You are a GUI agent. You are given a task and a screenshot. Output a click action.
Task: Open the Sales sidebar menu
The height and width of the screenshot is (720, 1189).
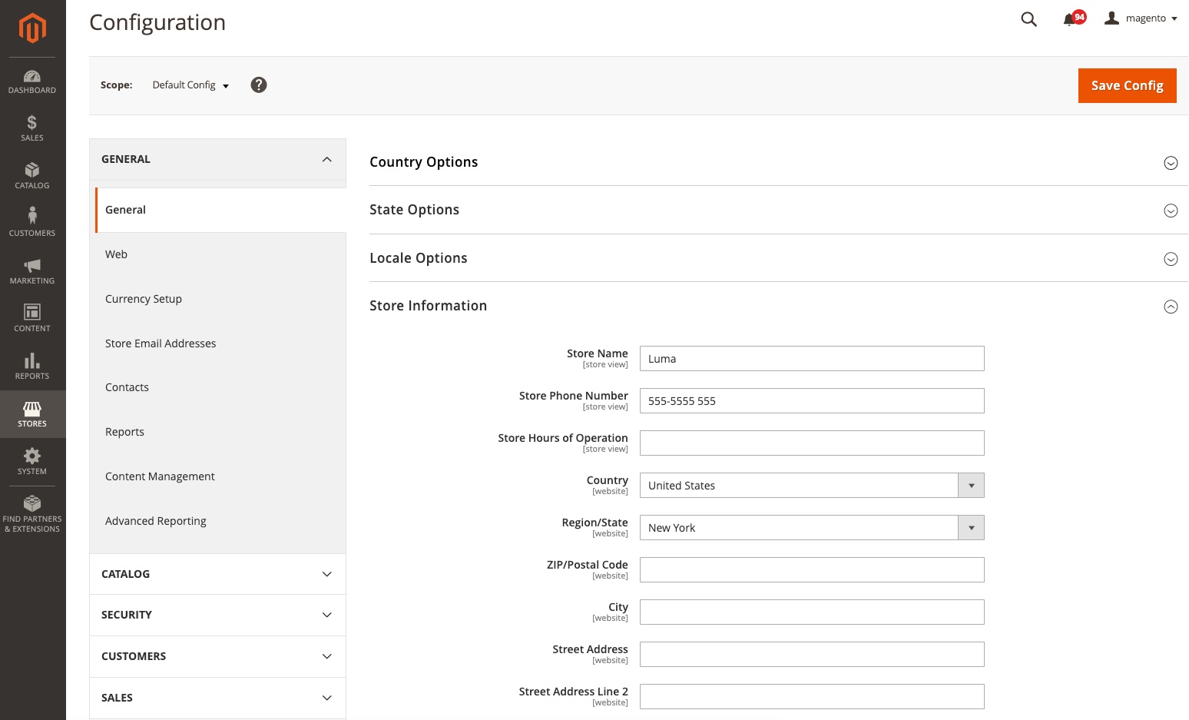point(32,128)
